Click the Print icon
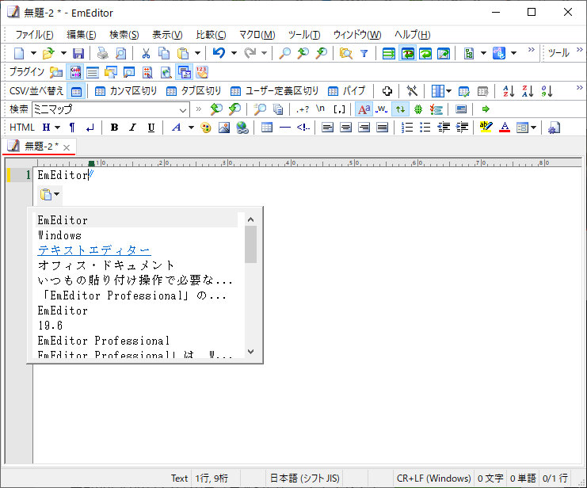 [x=102, y=53]
